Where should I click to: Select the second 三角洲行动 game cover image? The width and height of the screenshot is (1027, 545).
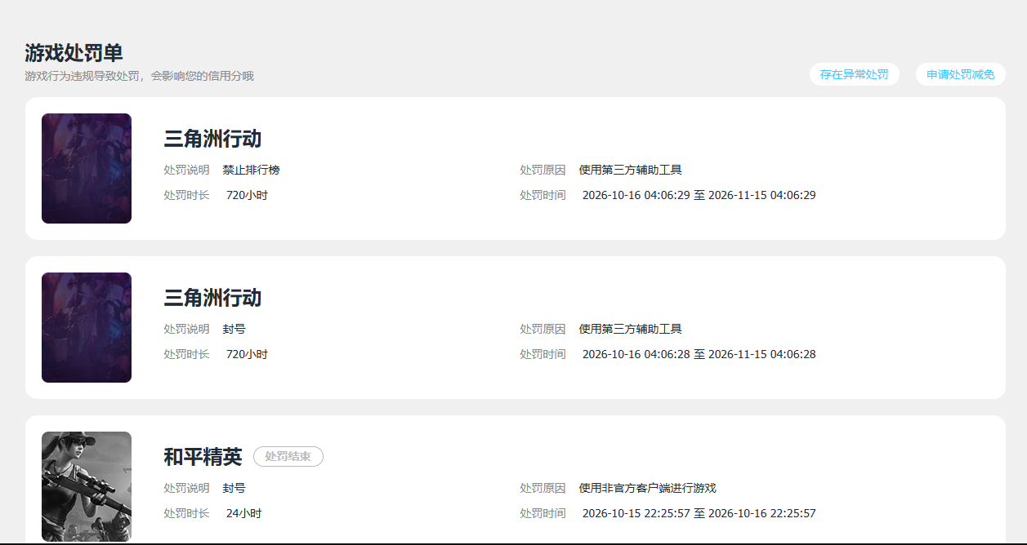[87, 327]
